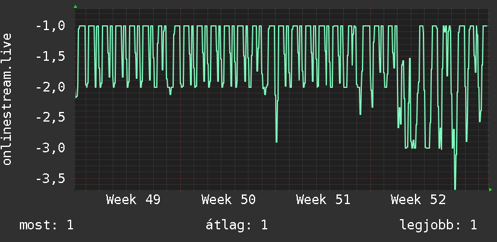Screen dimensions: 497x242
Task: Click the green arrow ending the x-axis
Action: 490,190
